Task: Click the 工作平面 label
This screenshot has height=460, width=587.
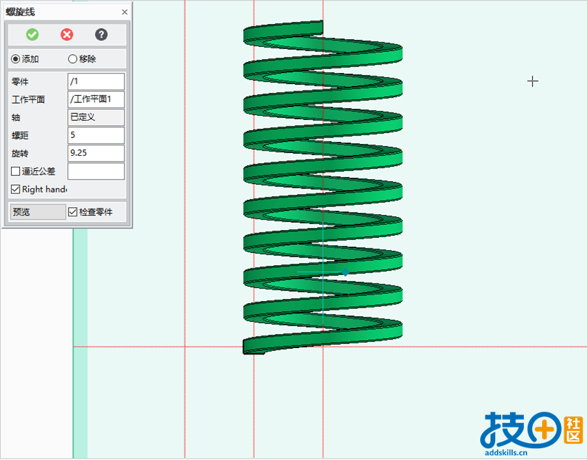Action: (x=29, y=100)
